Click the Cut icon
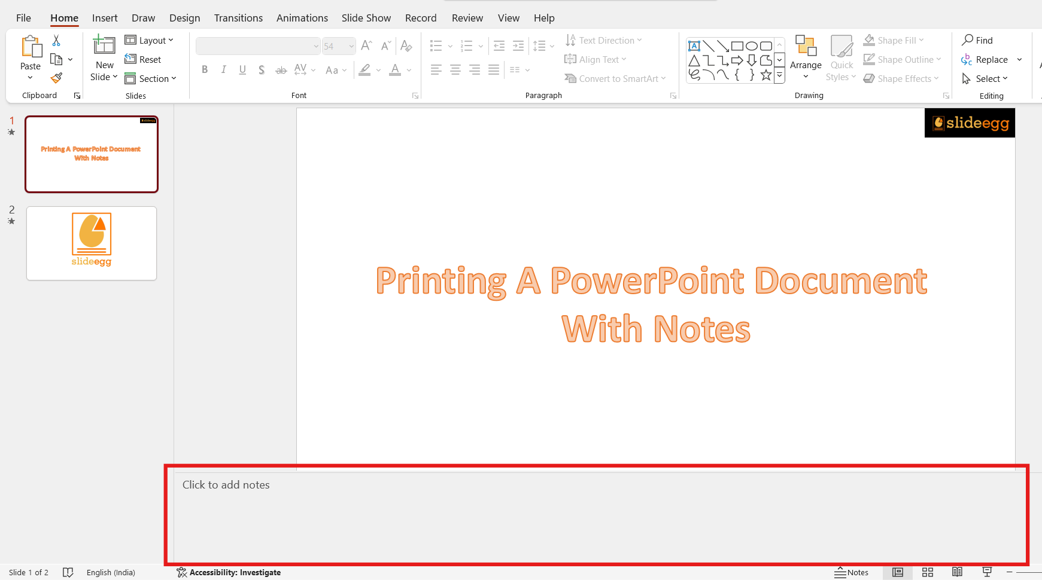This screenshot has width=1042, height=580. click(x=56, y=39)
